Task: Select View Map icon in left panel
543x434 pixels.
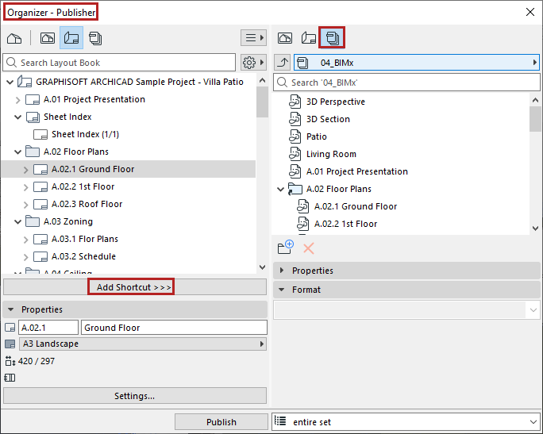Action: click(48, 38)
